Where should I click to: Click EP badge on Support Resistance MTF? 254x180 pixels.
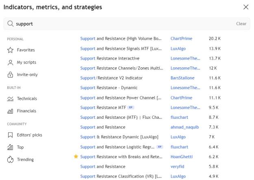131,107
